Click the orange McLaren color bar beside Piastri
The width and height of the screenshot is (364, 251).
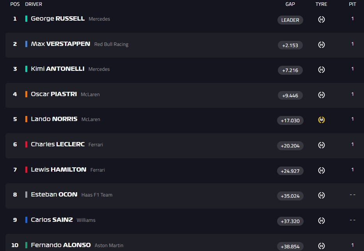pyautogui.click(x=26, y=94)
